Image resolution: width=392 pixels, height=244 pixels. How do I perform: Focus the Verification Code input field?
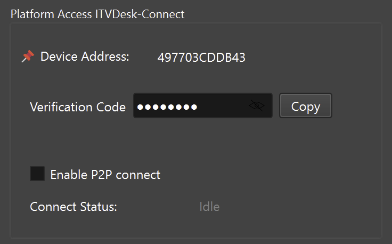[192, 106]
